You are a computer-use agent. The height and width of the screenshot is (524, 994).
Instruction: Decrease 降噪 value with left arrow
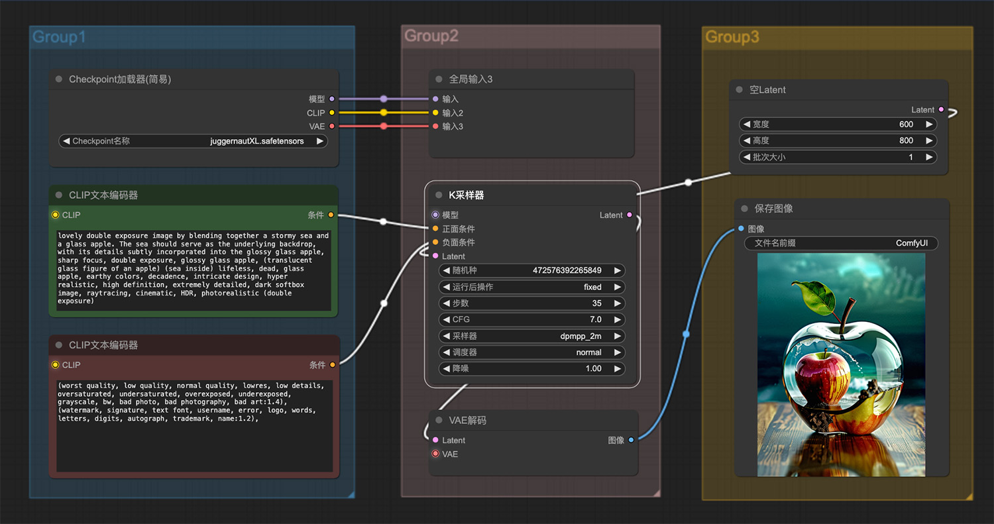tap(446, 368)
